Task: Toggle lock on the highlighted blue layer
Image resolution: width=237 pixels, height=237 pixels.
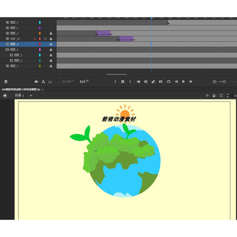Action: pyautogui.click(x=51, y=44)
